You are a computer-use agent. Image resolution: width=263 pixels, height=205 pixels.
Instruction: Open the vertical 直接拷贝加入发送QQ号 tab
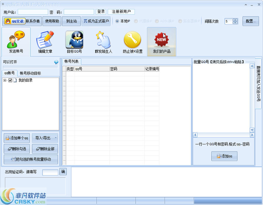pos(259,84)
